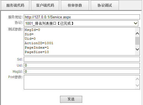The height and width of the screenshot is (105, 143).
Task: Focus the MsgId input field
Action: (82, 71)
